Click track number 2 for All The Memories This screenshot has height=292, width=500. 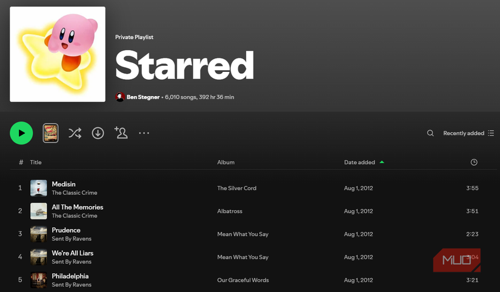[20, 211]
